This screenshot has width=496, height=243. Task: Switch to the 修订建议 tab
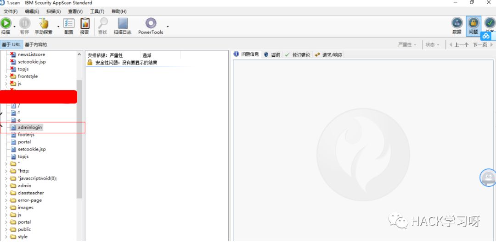tap(297, 55)
